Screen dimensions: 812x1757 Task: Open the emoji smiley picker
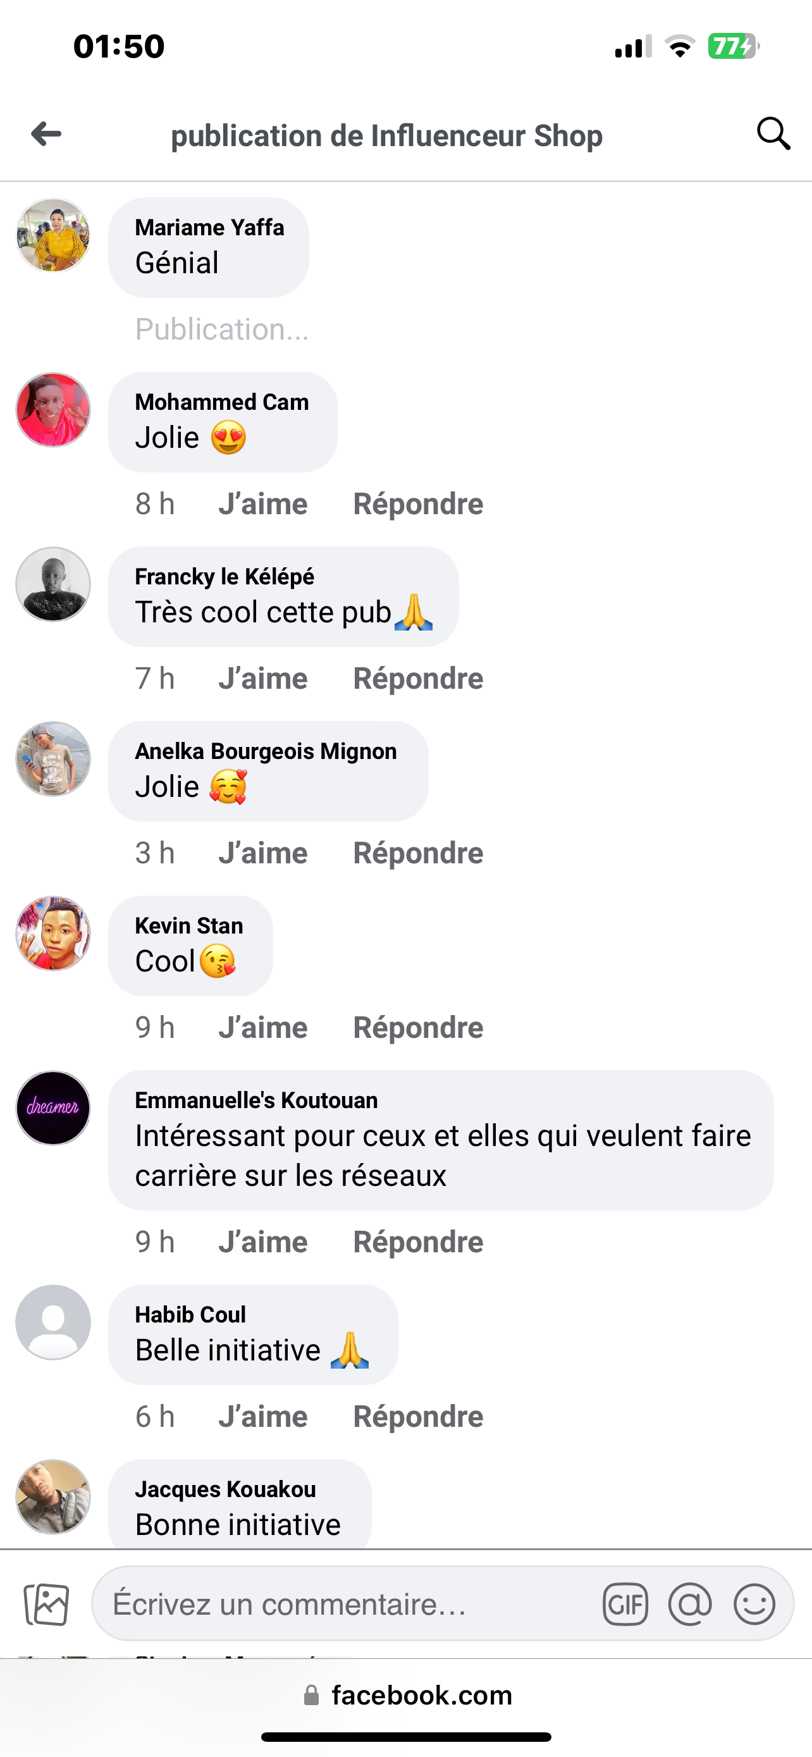tap(754, 1603)
